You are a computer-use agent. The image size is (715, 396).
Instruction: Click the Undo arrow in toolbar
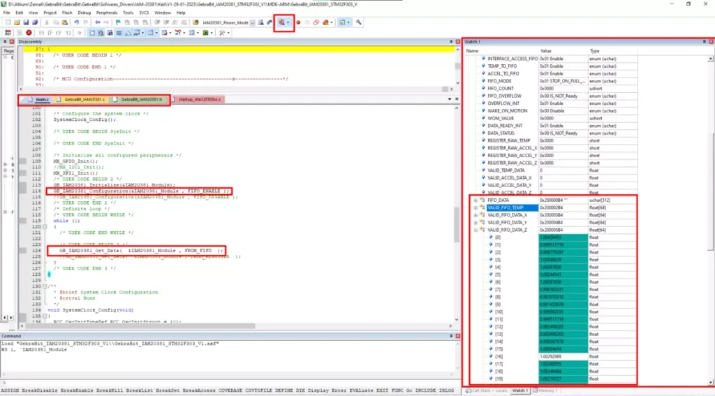76,22
